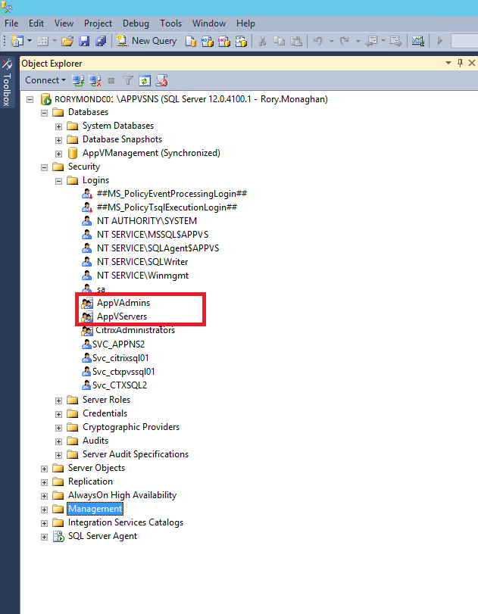Close the Object Explorer panel
Image resolution: width=478 pixels, height=614 pixels.
coord(472,63)
